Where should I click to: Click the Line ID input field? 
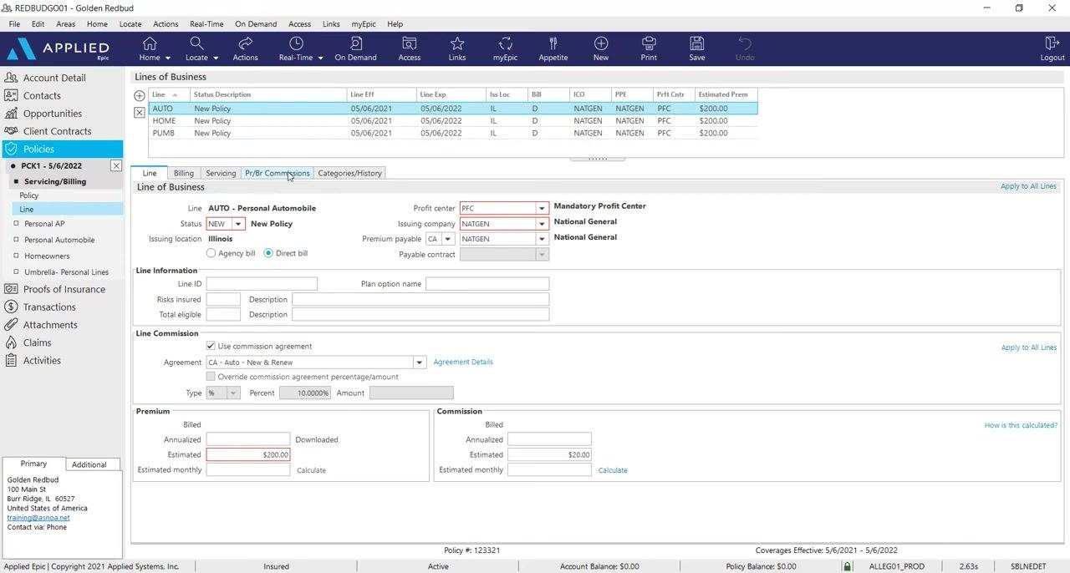262,284
